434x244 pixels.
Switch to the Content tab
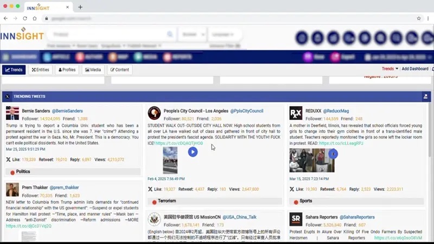click(x=120, y=70)
